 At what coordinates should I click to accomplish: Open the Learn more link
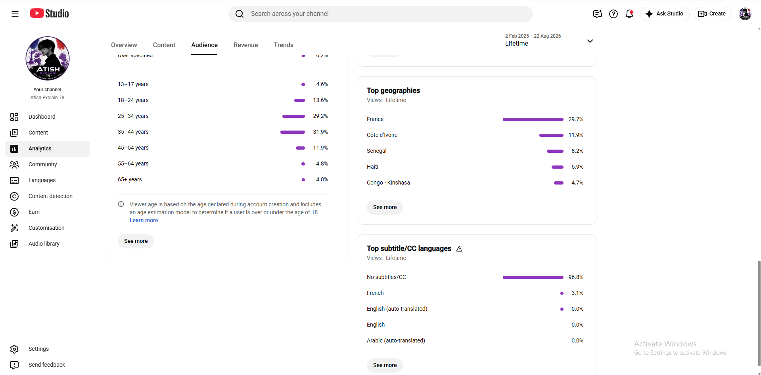(144, 220)
